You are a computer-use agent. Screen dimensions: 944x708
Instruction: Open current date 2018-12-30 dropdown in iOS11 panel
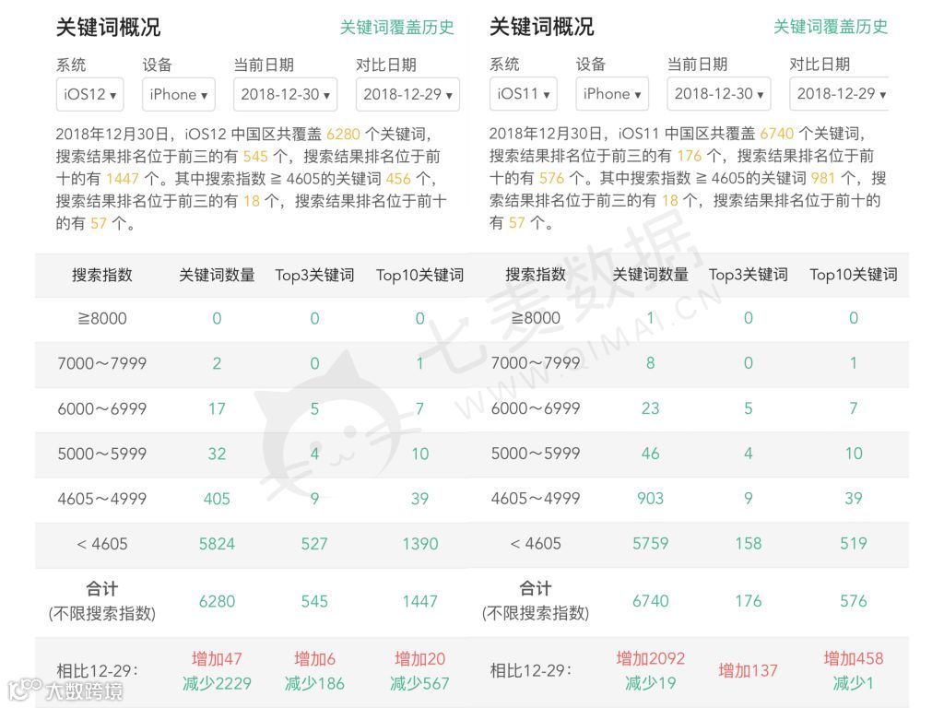[x=719, y=94]
